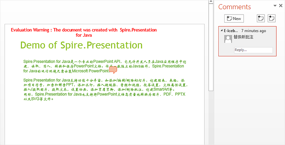Click the author name E-iceb...
The height and width of the screenshot is (145, 285).
point(231,31)
